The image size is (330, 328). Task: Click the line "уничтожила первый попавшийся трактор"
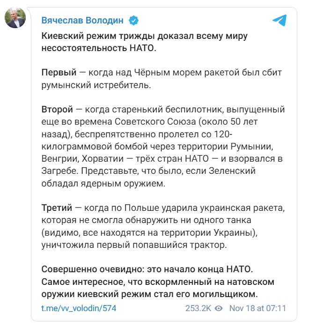pos(140,245)
